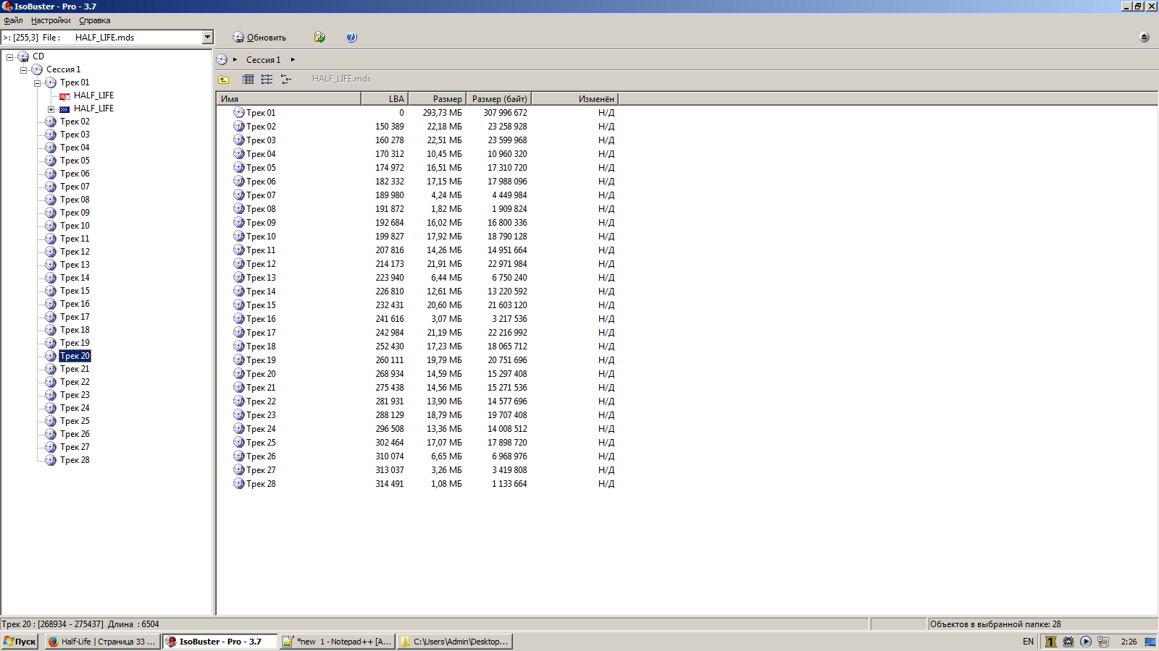The height and width of the screenshot is (651, 1159).
Task: Collapse the Сессия 1 tree node
Action: click(x=23, y=70)
